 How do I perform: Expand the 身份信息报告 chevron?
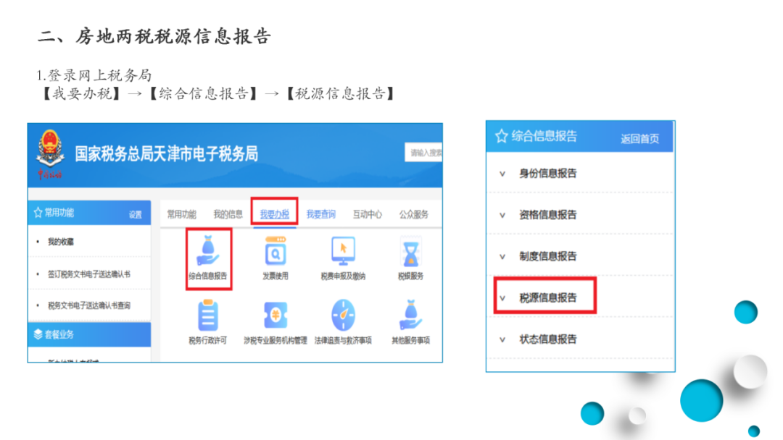pyautogui.click(x=502, y=174)
